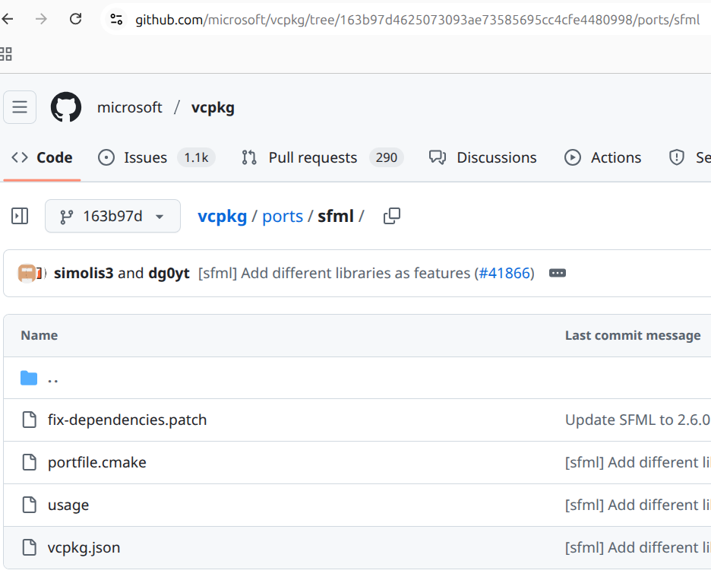Open the Discussions tab

coord(483,157)
